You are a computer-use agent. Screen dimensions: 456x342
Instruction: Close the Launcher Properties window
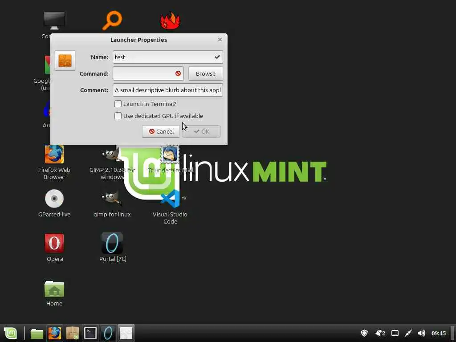click(x=220, y=40)
